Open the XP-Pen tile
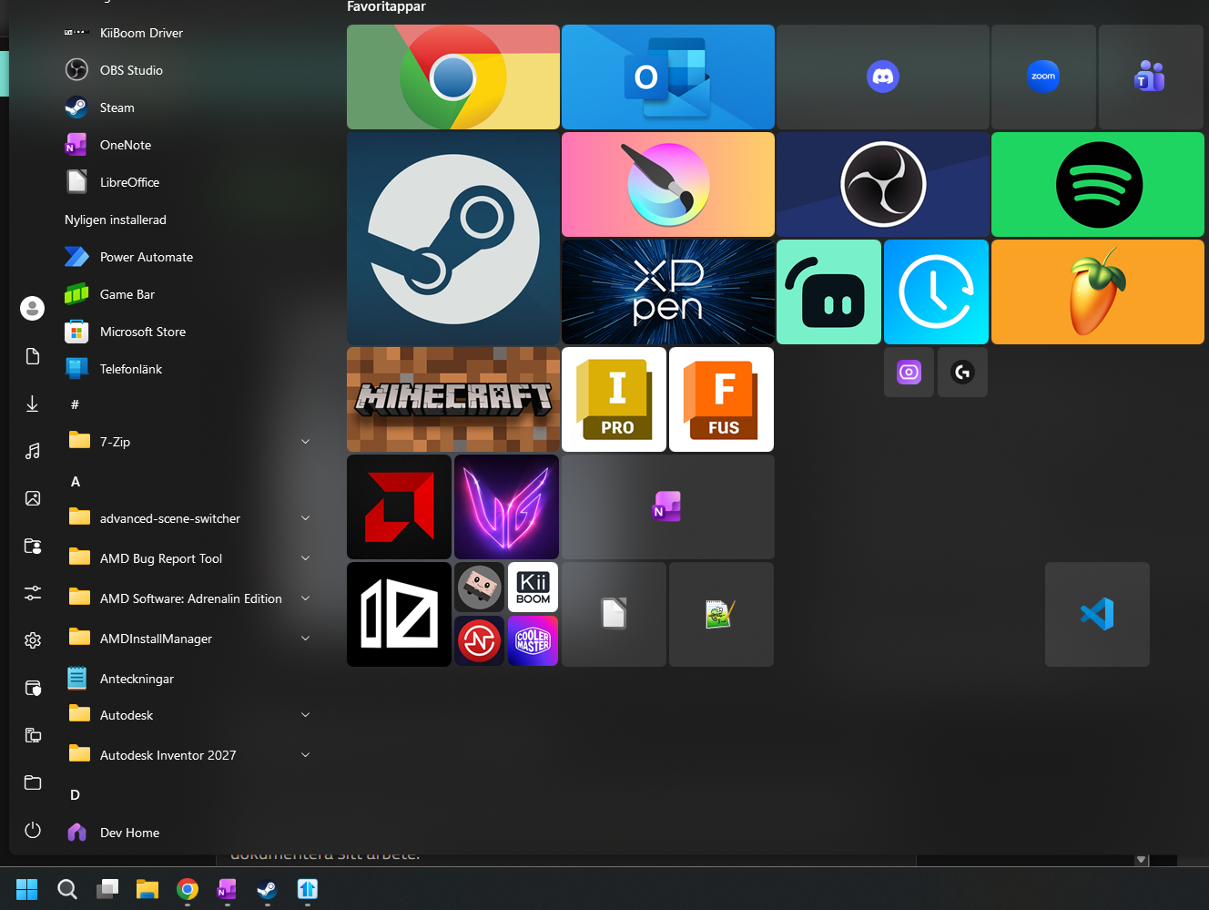Viewport: 1209px width, 910px height. click(x=668, y=292)
